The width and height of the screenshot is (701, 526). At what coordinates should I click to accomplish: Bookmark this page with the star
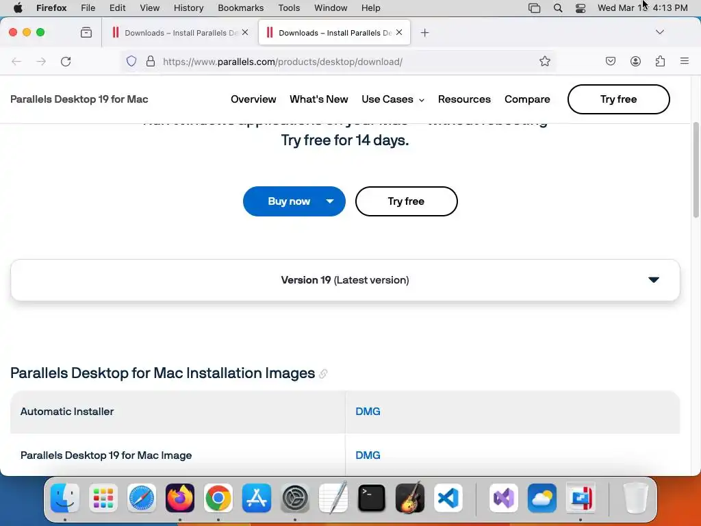(x=544, y=61)
